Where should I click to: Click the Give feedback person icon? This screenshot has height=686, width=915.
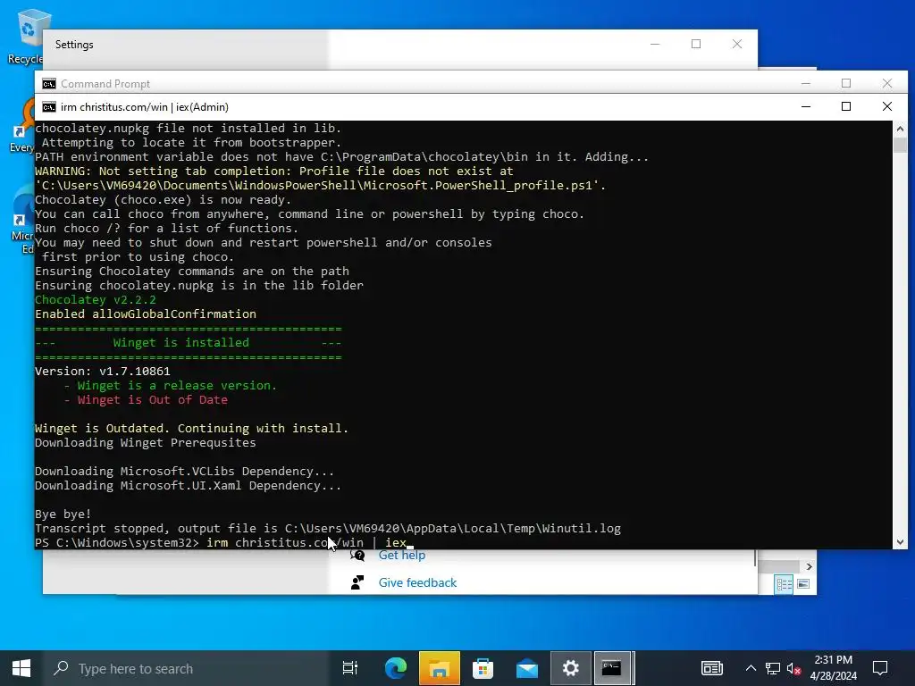[x=357, y=582]
